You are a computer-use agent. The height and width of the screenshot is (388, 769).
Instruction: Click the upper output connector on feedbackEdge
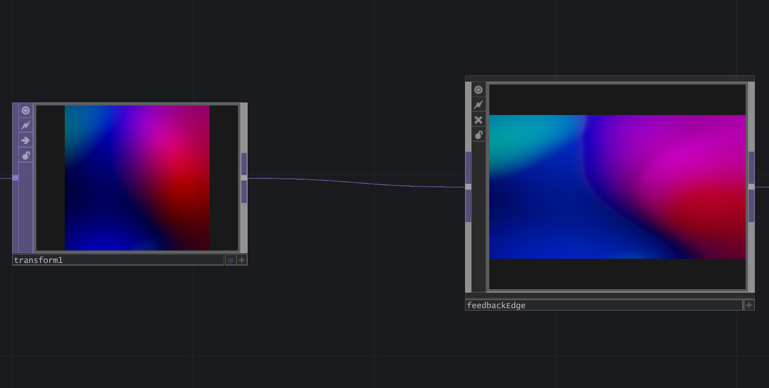751,168
